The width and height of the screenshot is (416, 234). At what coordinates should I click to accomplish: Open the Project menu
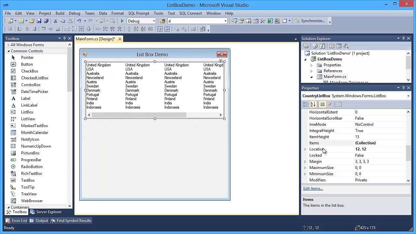pyautogui.click(x=45, y=13)
